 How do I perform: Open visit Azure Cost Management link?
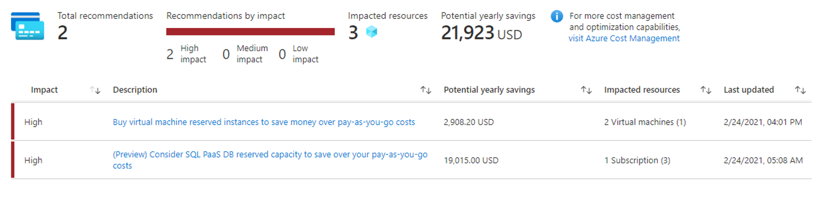pyautogui.click(x=624, y=38)
